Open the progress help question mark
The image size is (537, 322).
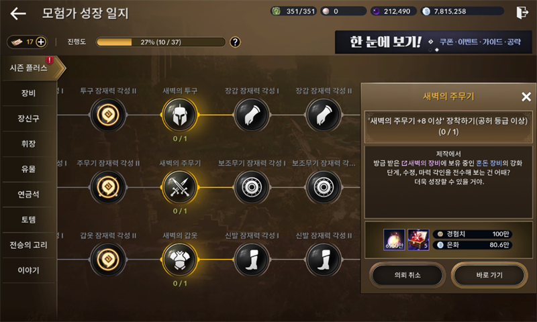tap(235, 42)
